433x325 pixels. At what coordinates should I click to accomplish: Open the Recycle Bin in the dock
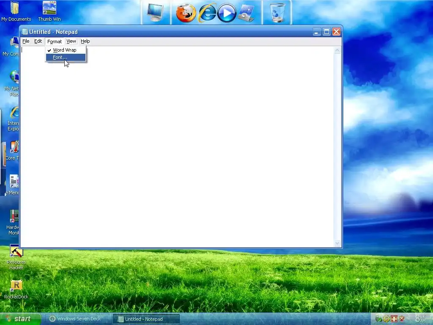coord(277,13)
